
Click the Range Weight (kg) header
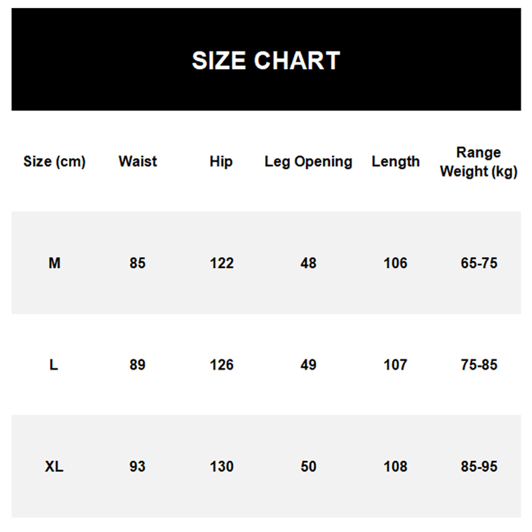coord(479,162)
